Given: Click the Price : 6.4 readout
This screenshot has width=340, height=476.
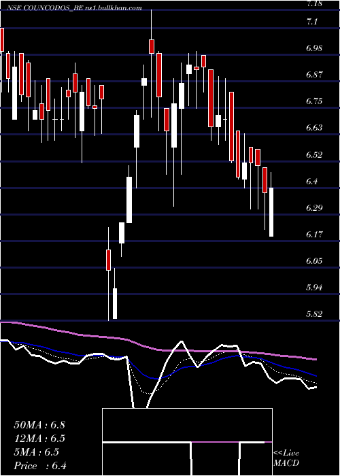Looking at the screenshot, I should (x=40, y=466).
